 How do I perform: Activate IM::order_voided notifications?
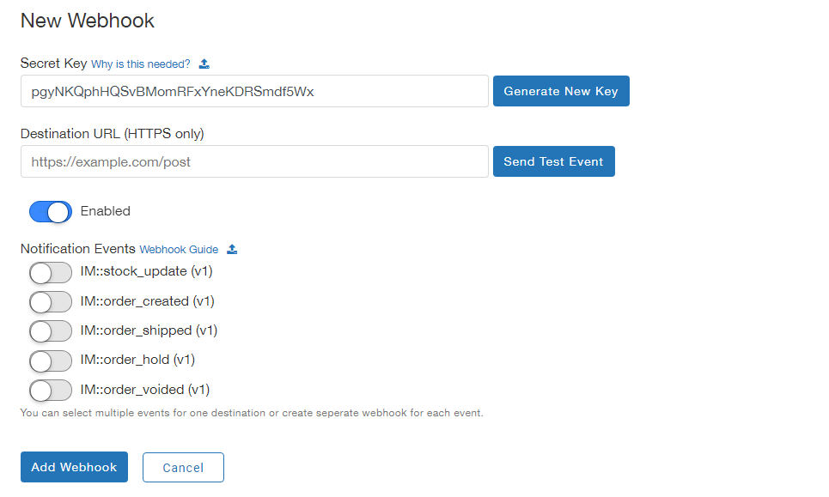[50, 390]
